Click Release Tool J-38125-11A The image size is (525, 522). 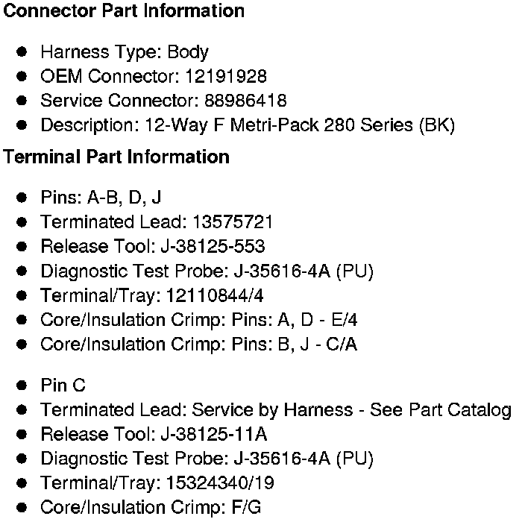[x=213, y=434]
